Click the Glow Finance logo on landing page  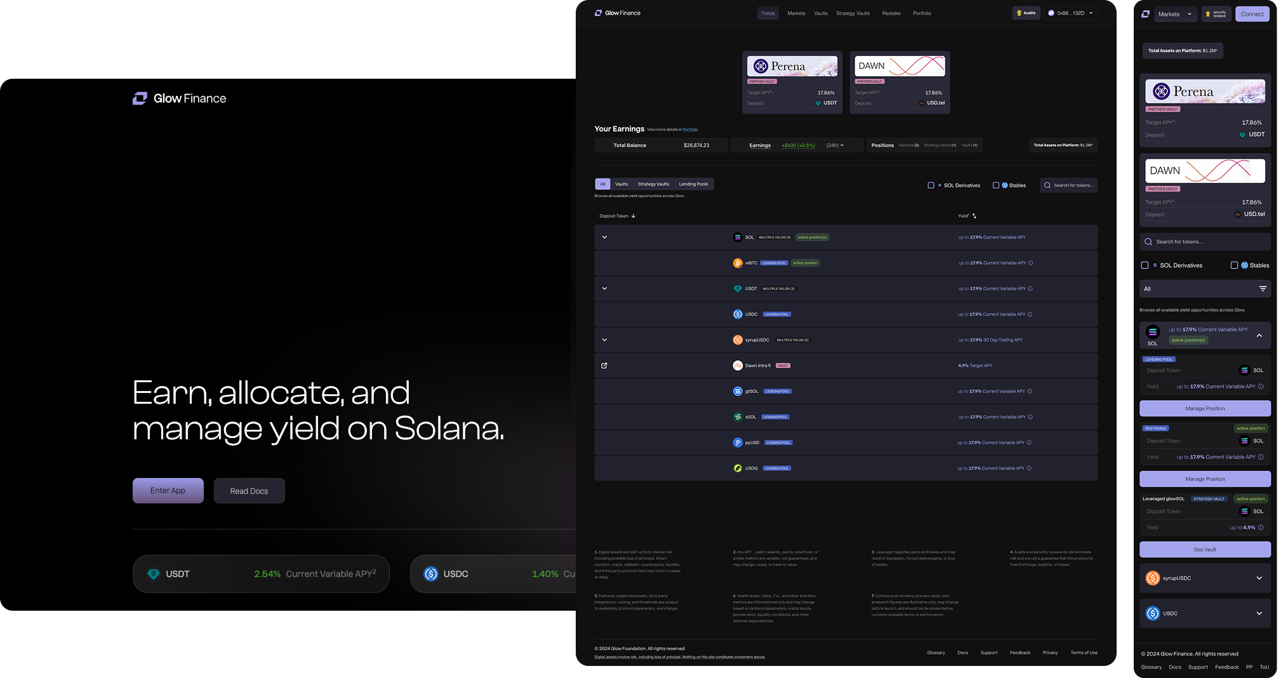179,98
